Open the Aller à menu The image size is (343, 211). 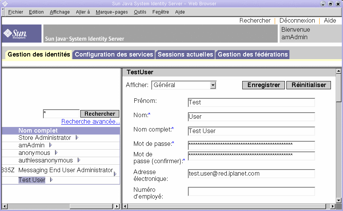click(83, 12)
